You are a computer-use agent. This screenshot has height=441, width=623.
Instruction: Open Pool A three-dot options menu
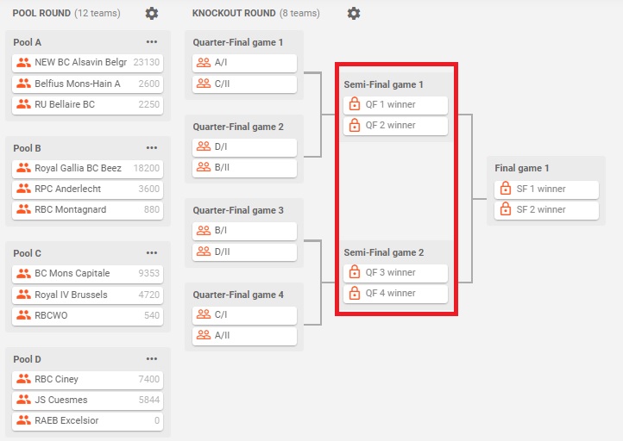tap(152, 41)
